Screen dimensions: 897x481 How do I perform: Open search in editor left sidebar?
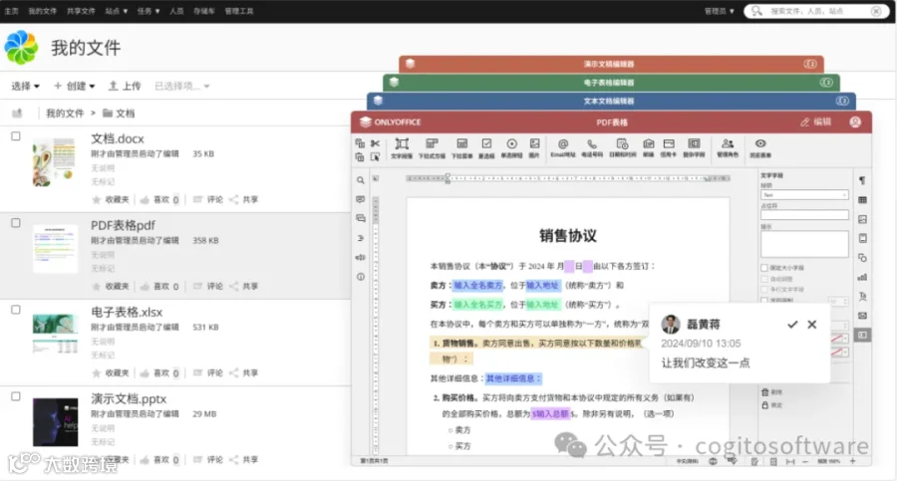coord(361,180)
